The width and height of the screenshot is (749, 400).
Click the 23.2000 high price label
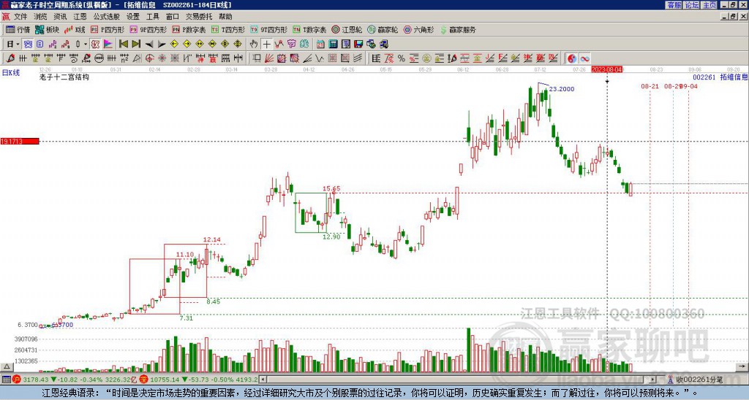pos(561,89)
